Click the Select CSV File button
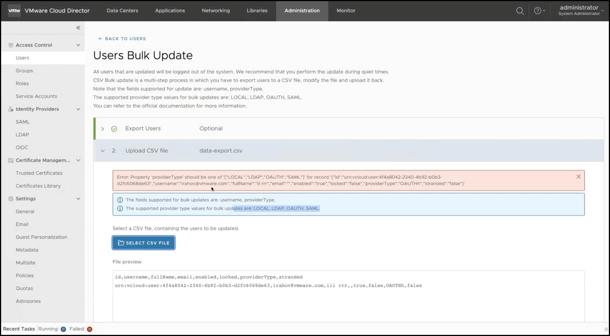Screen dimensions: 610x336 point(143,243)
